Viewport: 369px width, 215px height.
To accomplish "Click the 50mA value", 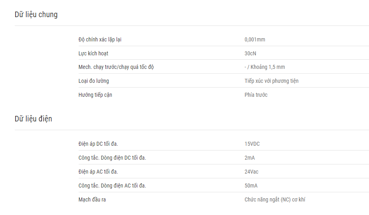I will click(251, 186).
